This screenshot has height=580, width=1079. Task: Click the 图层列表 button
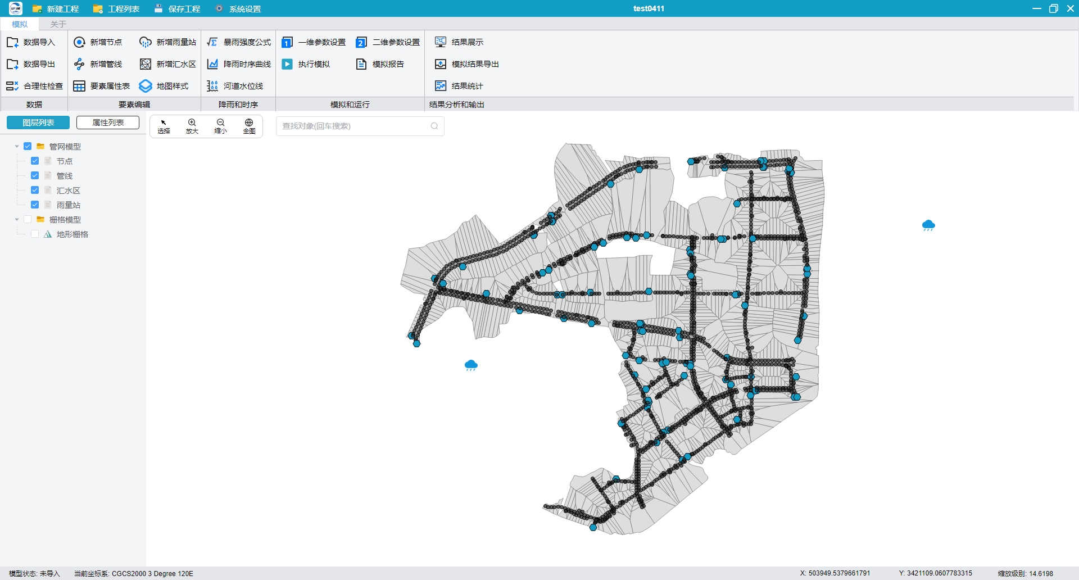pos(38,123)
